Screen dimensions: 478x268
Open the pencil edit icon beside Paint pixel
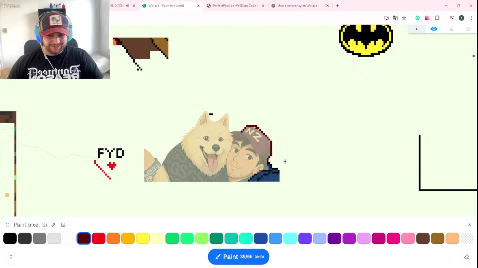53,225
